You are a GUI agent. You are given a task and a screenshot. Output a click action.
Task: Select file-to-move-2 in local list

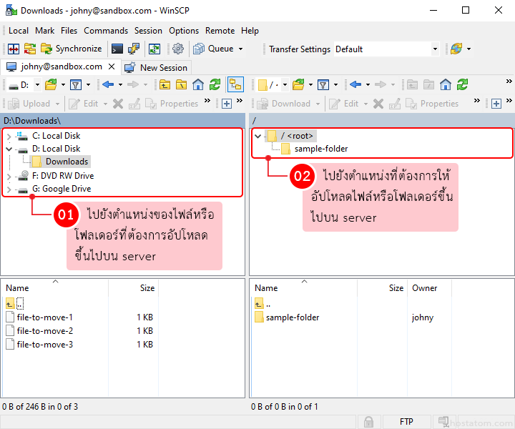click(x=44, y=331)
